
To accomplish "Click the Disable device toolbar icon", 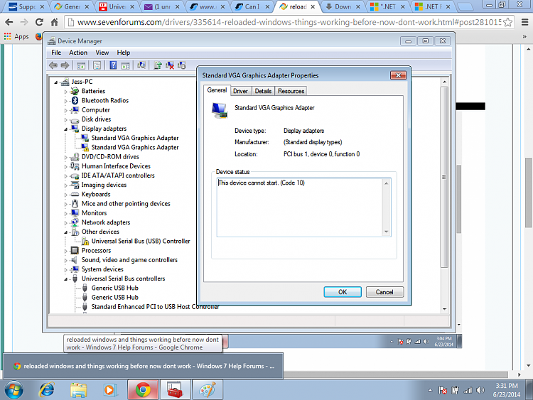I will coord(182,65).
